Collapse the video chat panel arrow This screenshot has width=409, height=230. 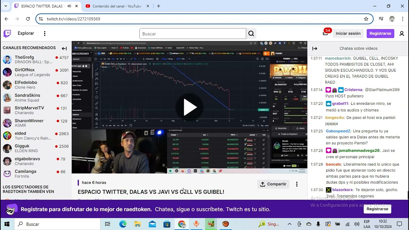[x=315, y=49]
